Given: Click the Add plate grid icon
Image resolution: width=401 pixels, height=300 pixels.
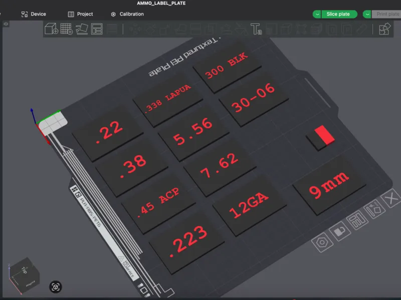Looking at the screenshot, I should pos(67,29).
